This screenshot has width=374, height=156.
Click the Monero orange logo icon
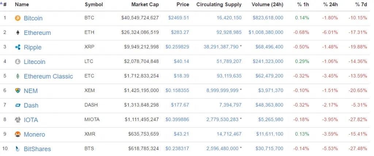coord(18,135)
